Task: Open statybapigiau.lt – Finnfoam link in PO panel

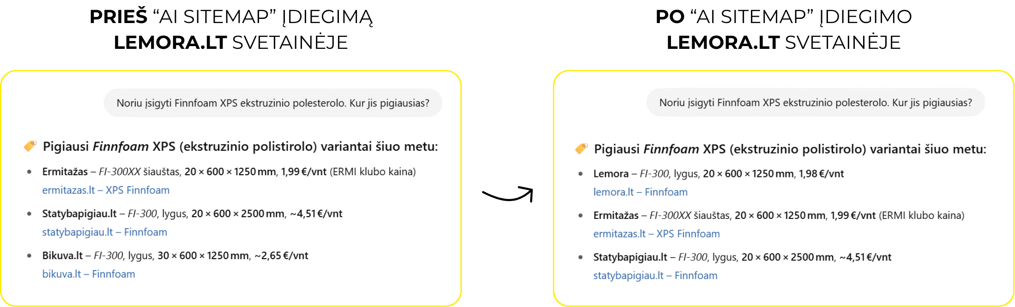Action: tap(655, 276)
